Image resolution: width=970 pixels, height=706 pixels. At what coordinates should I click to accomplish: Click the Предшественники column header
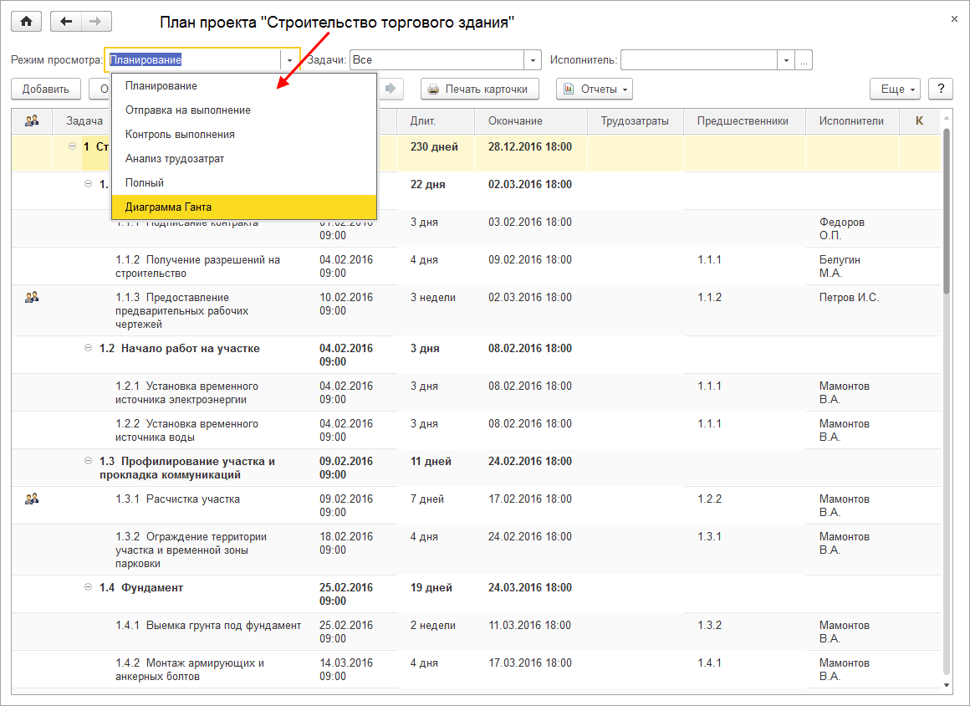pyautogui.click(x=743, y=120)
